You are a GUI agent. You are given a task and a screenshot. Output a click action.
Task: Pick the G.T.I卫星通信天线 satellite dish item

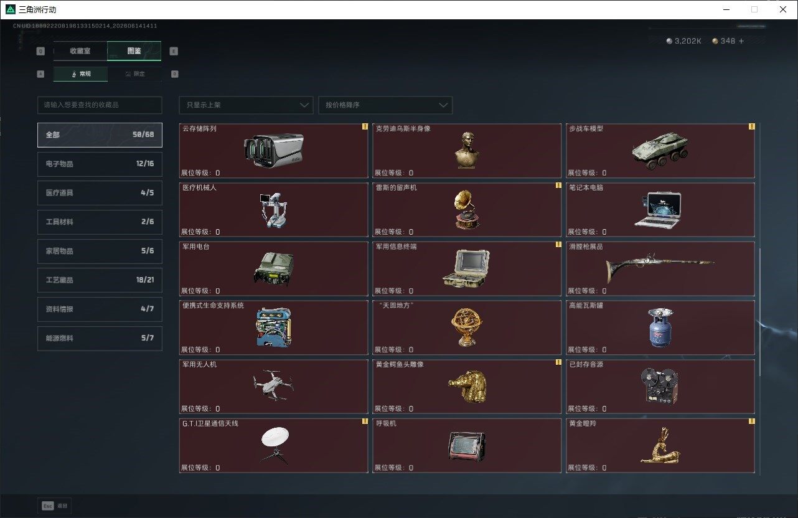point(274,446)
